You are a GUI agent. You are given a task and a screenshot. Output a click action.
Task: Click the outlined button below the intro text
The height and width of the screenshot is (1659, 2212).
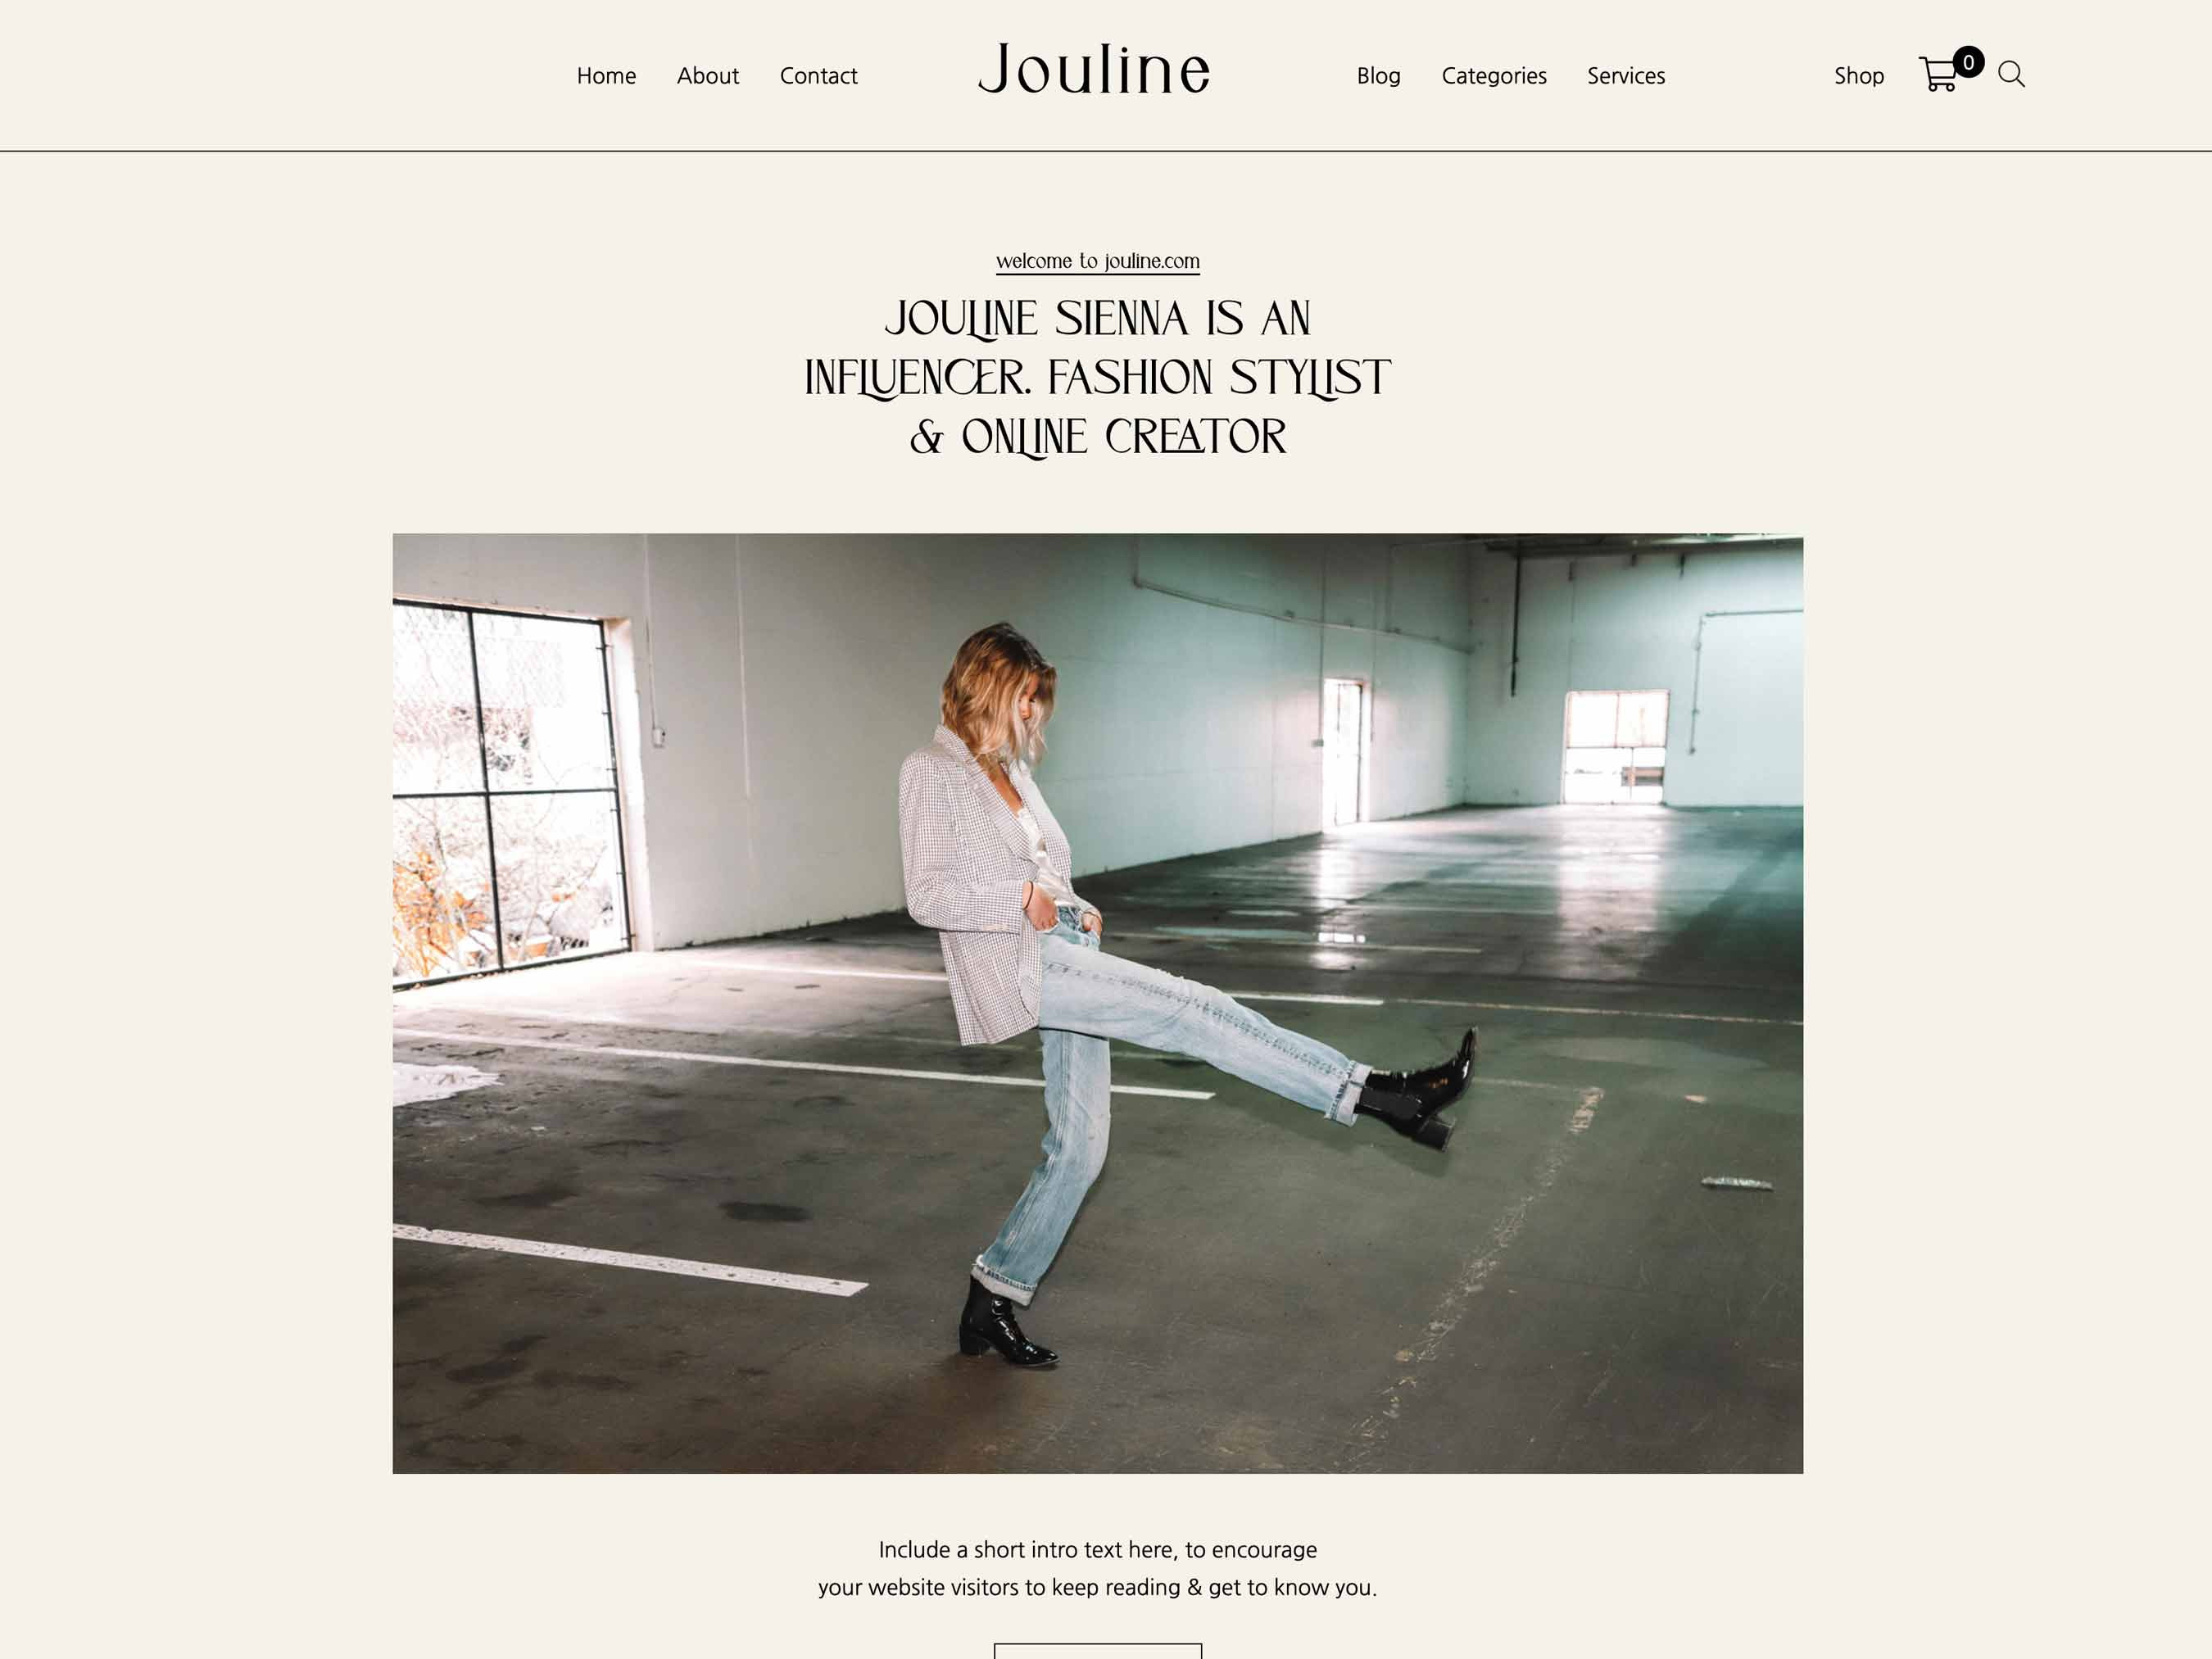(1097, 1650)
